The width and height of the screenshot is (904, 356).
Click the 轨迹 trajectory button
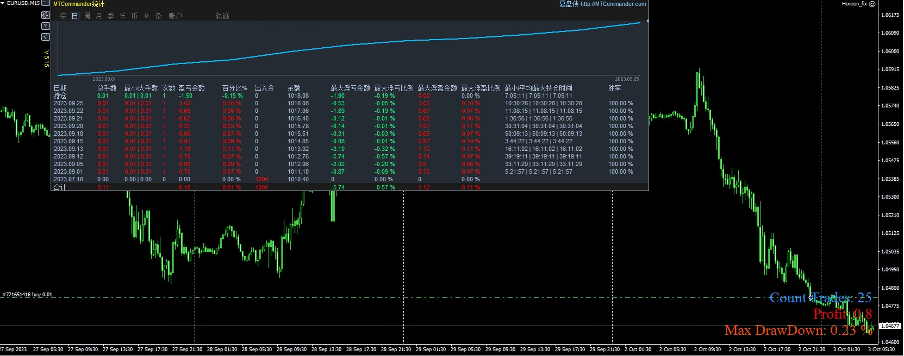click(x=222, y=16)
